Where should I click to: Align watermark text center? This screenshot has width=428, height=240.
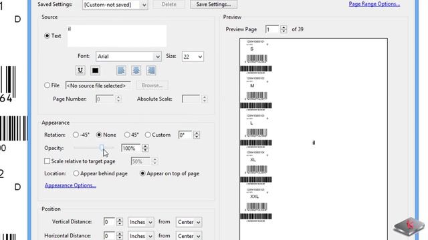coord(136,71)
